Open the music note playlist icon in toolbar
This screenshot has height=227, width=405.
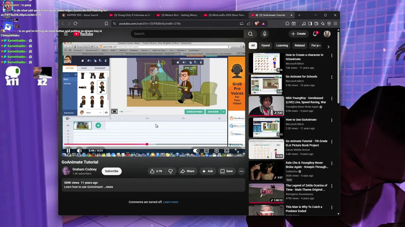[x=304, y=24]
